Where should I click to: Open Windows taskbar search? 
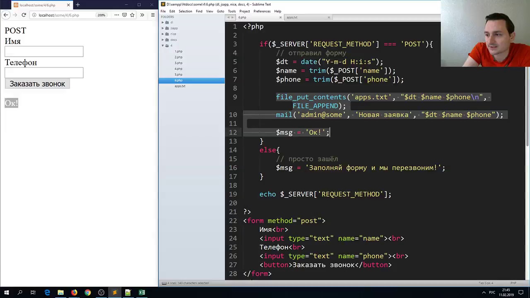(20, 293)
